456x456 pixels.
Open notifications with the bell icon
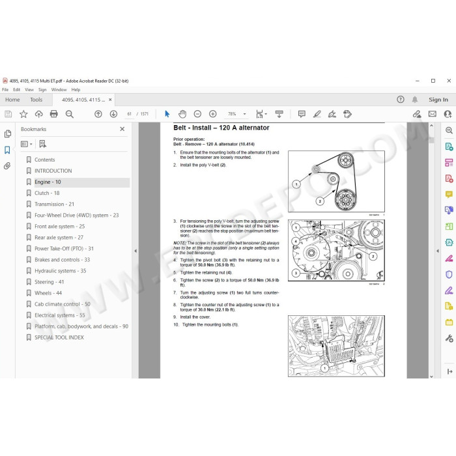415,100
